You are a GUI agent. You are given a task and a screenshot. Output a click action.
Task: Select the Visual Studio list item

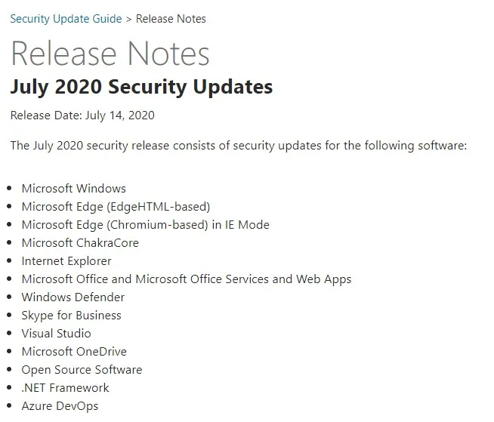pos(56,334)
